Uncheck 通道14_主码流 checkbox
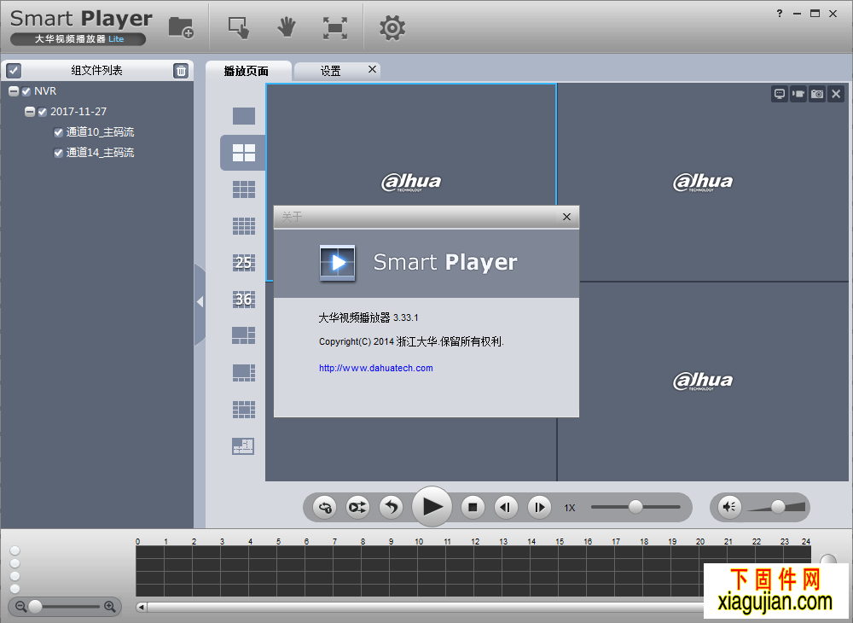Image resolution: width=853 pixels, height=623 pixels. [58, 153]
